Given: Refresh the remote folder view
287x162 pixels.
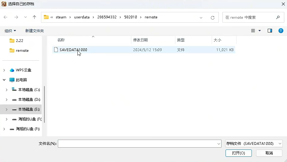Looking at the screenshot, I should (213, 17).
